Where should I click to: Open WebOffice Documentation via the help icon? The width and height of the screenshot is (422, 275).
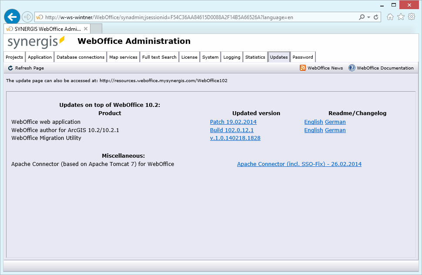click(351, 68)
